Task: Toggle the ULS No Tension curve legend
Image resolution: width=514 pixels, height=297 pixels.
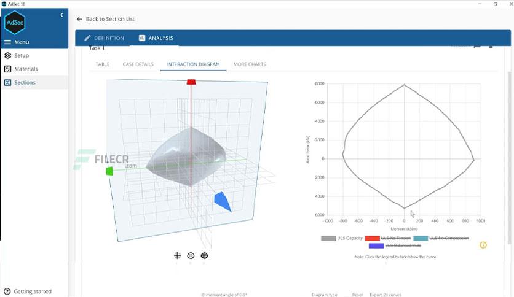Action: click(388, 238)
